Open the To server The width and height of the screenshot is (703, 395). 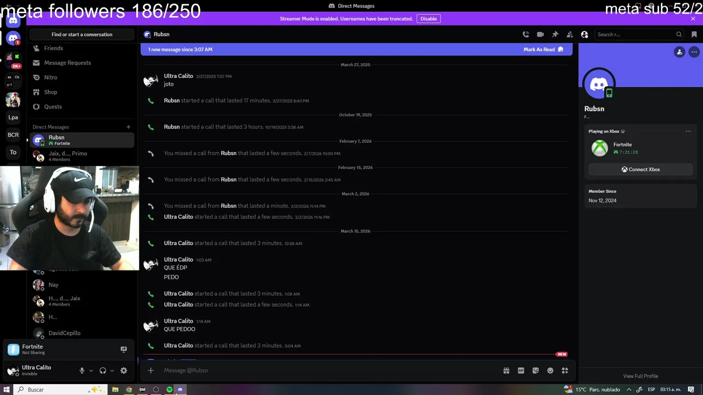pyautogui.click(x=13, y=153)
